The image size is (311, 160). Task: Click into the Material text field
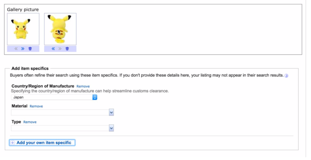coord(60,112)
